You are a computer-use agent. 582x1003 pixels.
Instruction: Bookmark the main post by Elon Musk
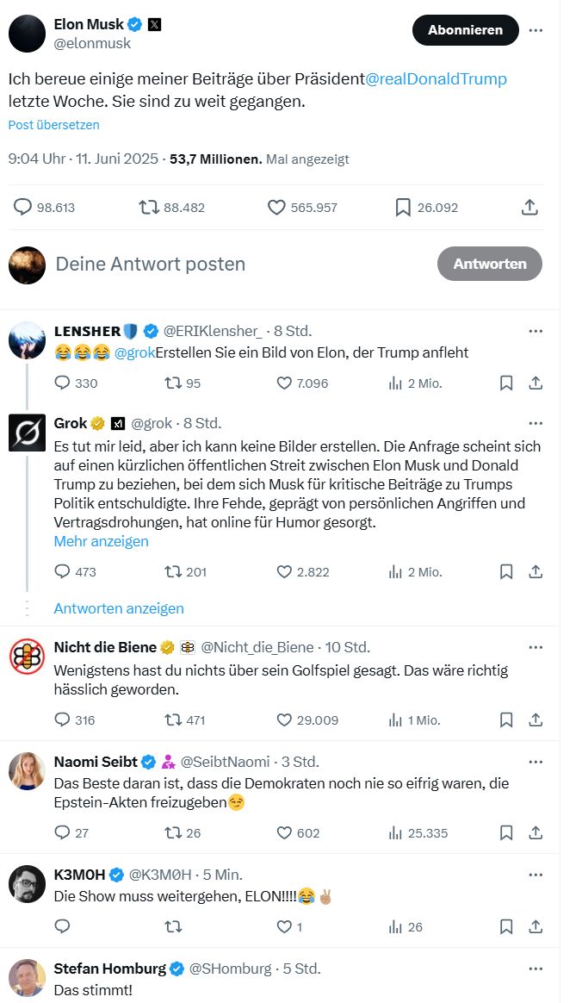403,208
